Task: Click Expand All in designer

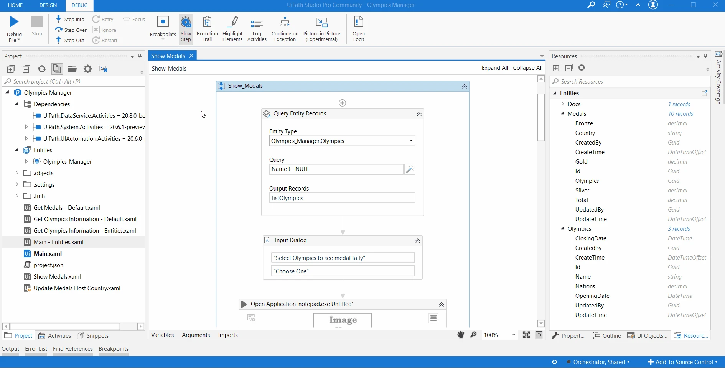Action: [x=495, y=68]
